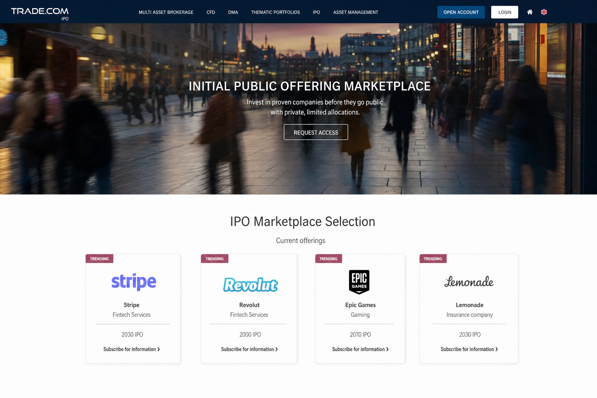
Task: Click the 'Revolut' company name text
Action: [x=250, y=305]
